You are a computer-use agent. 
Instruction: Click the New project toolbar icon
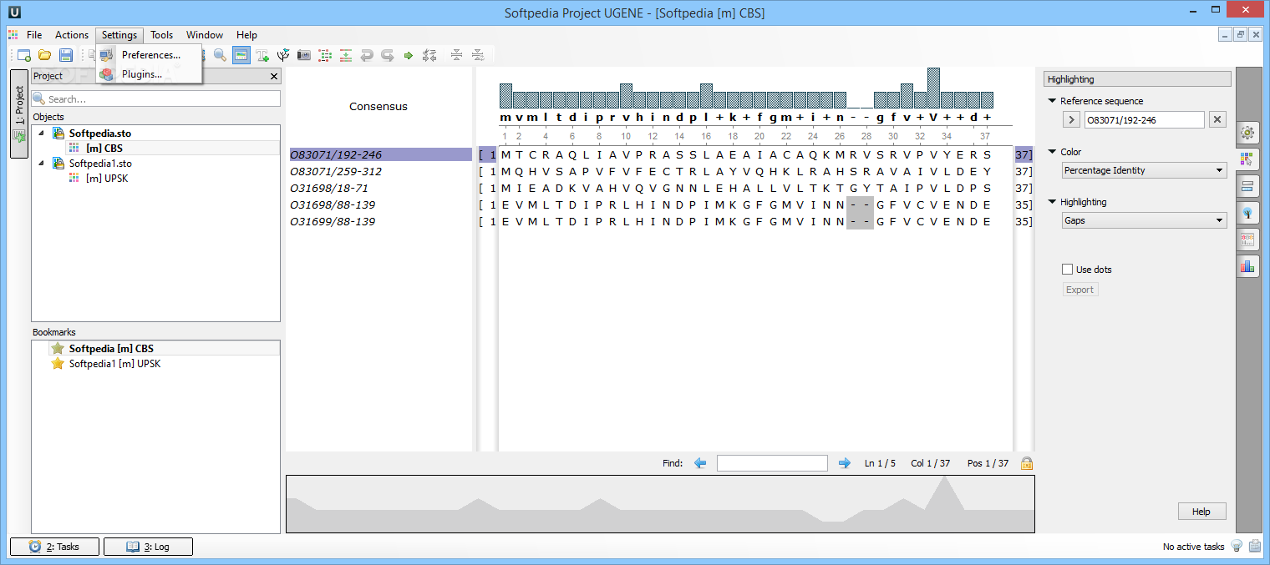click(23, 55)
